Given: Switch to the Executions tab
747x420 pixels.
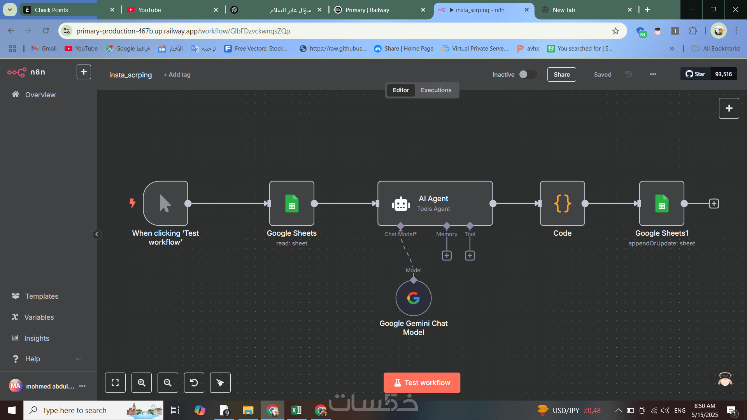Looking at the screenshot, I should coord(436,90).
